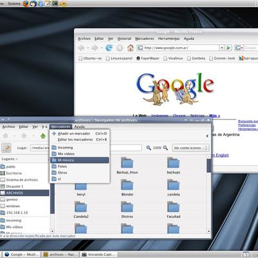Open Firefox back-history dropdown arrow
Screen dimensions: 258x258
click(88, 48)
